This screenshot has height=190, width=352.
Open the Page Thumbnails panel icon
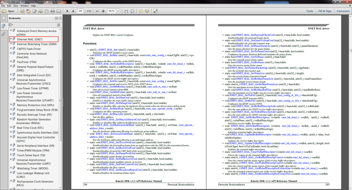(4, 19)
